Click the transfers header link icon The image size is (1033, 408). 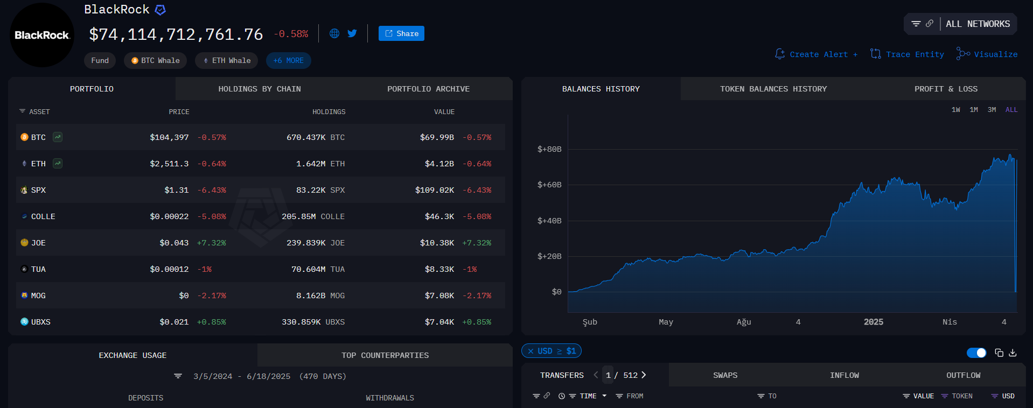(x=547, y=396)
